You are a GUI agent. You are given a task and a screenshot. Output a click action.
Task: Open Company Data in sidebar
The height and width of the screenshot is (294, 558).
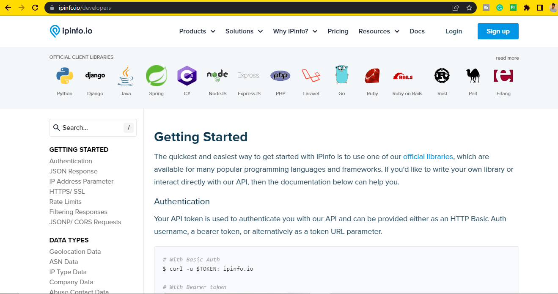tap(71, 282)
